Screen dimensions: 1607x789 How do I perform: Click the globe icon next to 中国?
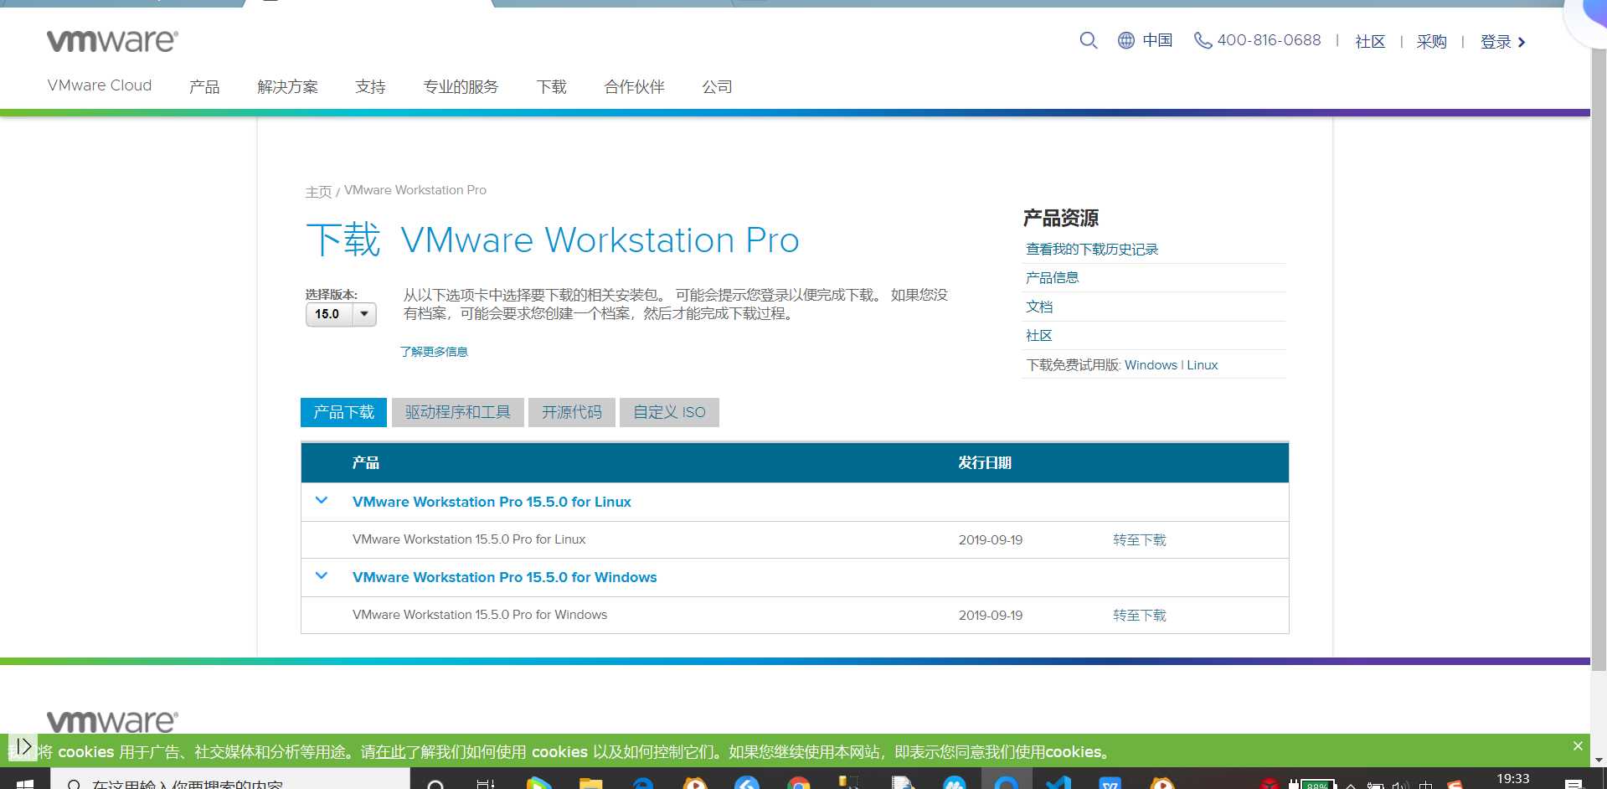(1126, 40)
